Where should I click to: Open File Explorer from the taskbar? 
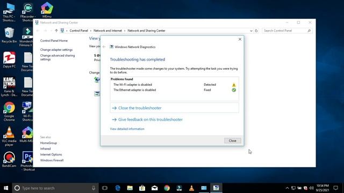tap(130, 188)
